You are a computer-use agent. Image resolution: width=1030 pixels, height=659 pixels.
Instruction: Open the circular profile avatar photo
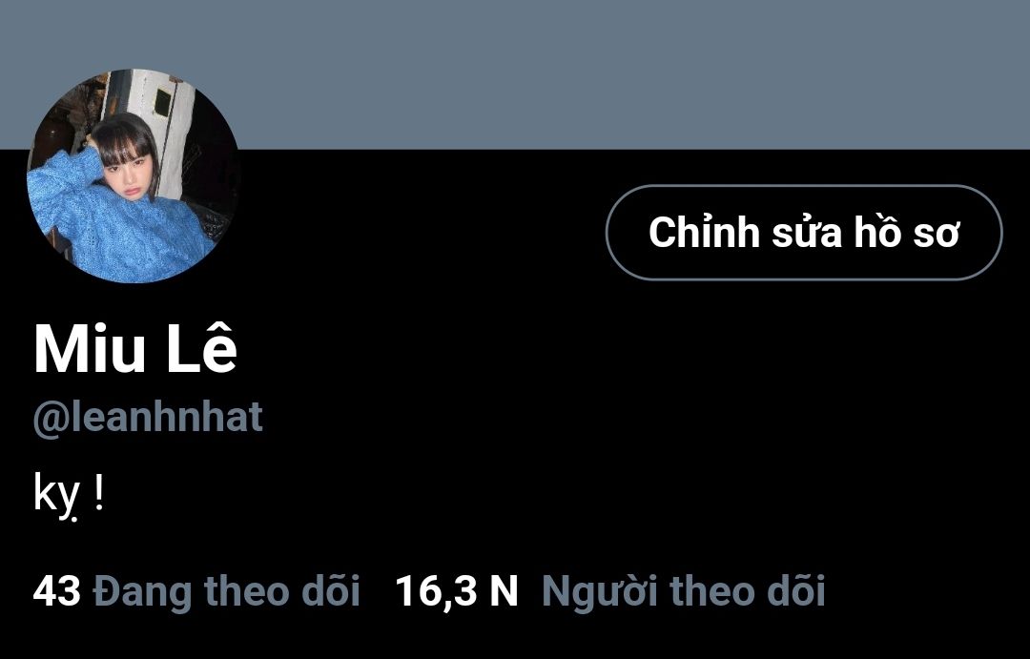point(134,175)
